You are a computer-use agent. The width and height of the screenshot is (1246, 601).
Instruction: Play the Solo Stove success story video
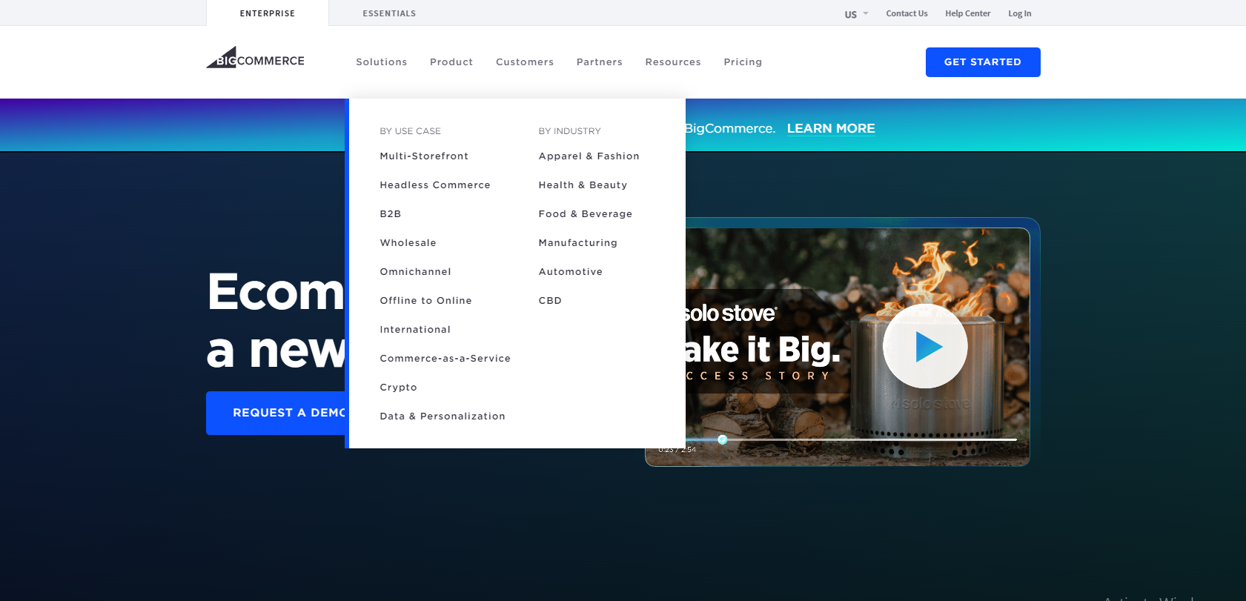click(925, 346)
